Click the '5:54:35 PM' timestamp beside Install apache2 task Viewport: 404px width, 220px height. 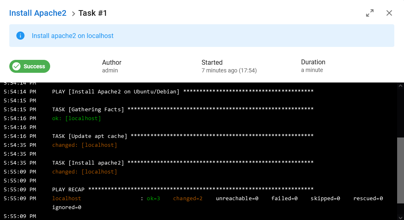tap(20, 163)
